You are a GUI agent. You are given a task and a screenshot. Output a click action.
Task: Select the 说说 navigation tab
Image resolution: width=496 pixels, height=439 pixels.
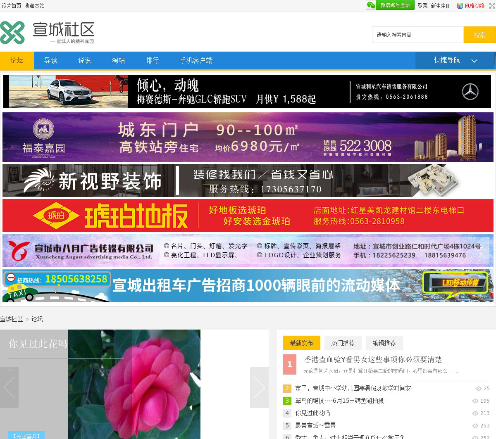(x=85, y=60)
